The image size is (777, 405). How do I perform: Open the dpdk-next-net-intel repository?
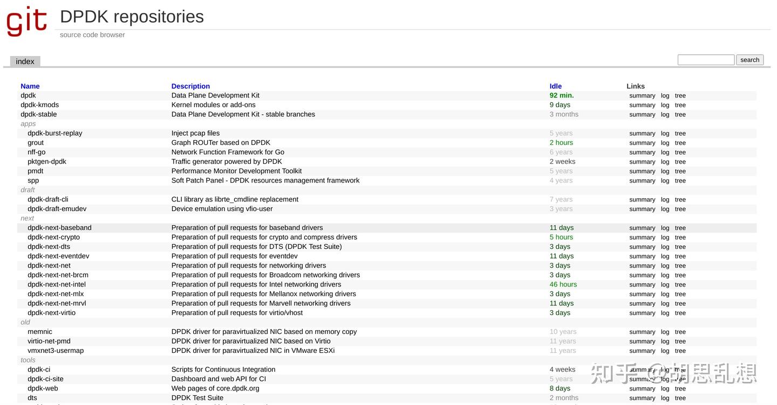pos(57,284)
